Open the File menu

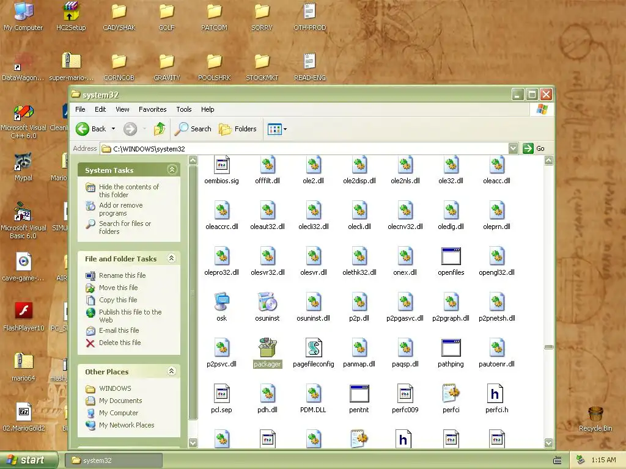80,109
